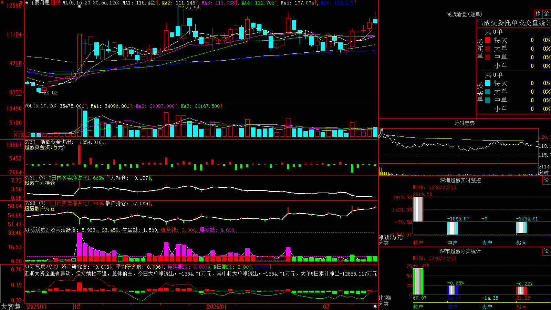Click the 强势线: 3.000 value

click(x=179, y=230)
